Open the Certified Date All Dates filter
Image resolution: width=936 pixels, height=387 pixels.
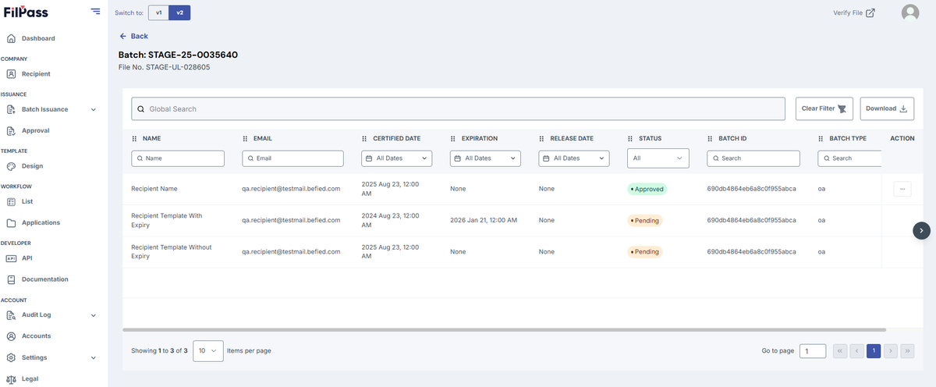[397, 158]
